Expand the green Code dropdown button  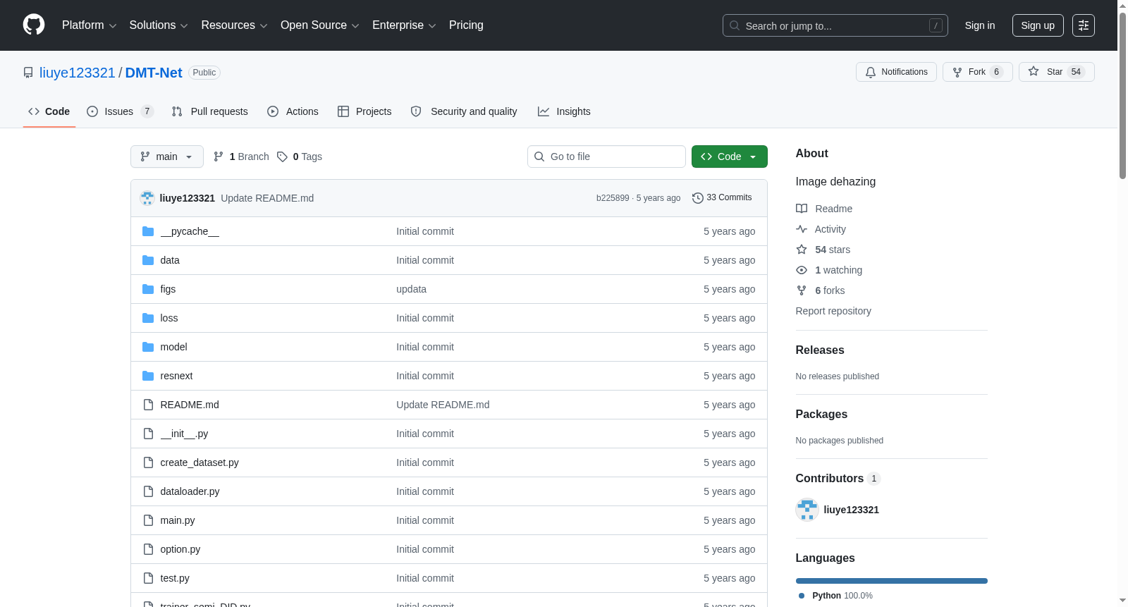coord(729,157)
